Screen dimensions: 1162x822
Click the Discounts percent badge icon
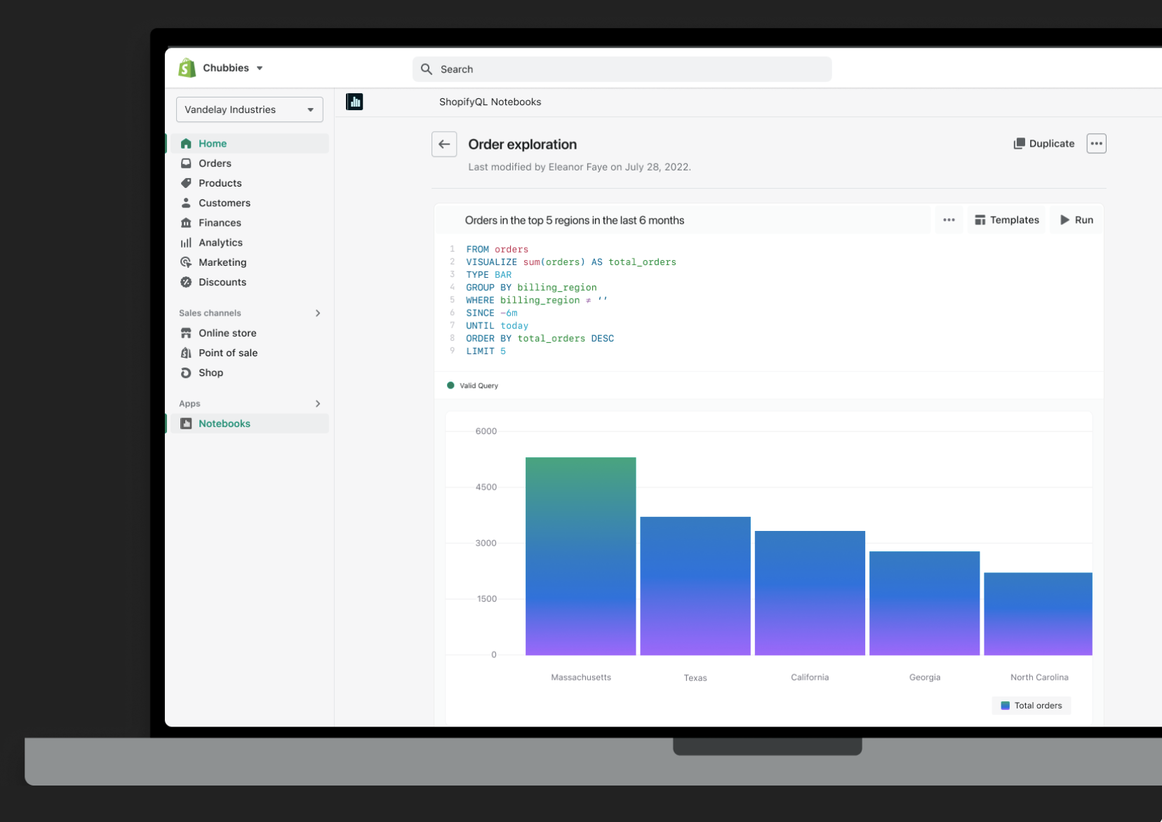pos(186,282)
